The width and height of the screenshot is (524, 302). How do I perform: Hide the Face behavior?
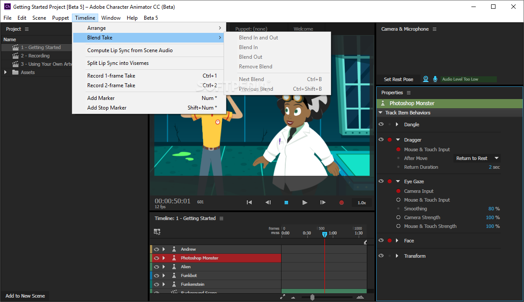click(381, 241)
